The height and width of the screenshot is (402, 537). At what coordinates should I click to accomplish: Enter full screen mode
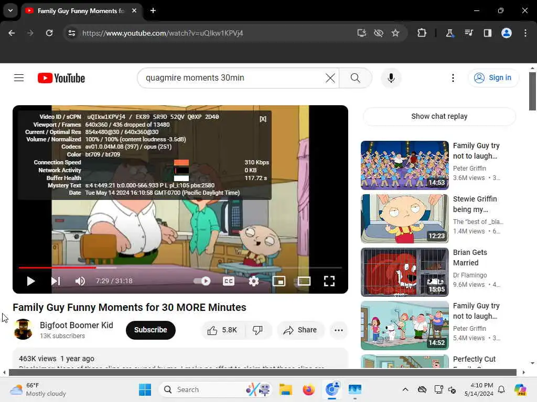pyautogui.click(x=329, y=281)
